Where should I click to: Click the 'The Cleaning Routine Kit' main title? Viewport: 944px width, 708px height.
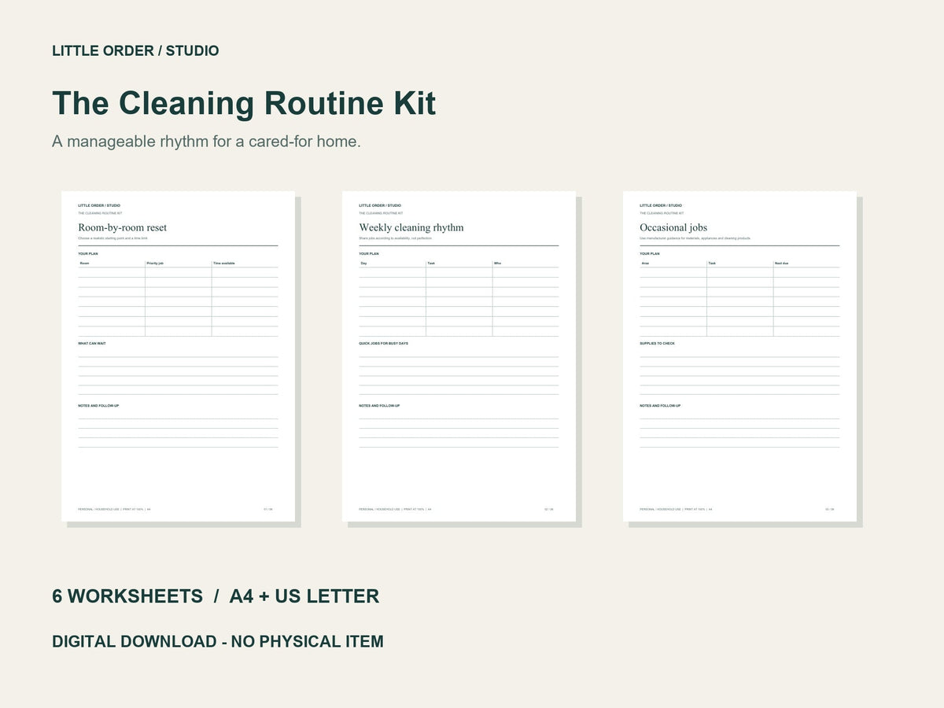click(244, 104)
